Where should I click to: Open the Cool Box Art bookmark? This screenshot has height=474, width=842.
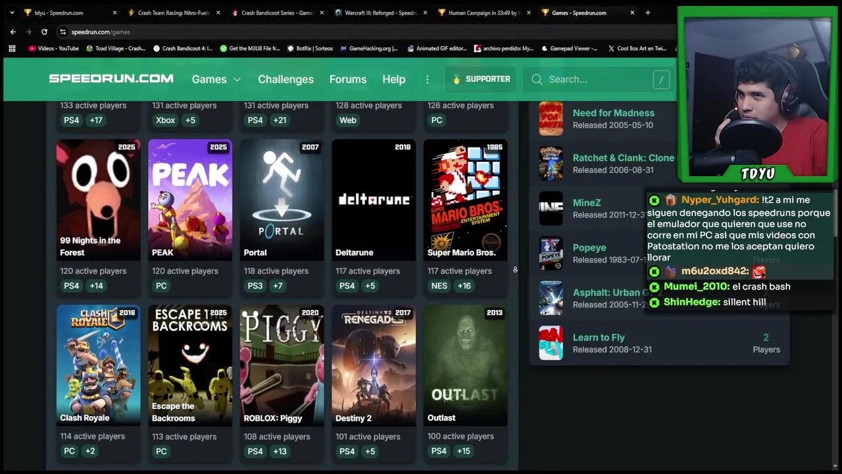pos(637,48)
